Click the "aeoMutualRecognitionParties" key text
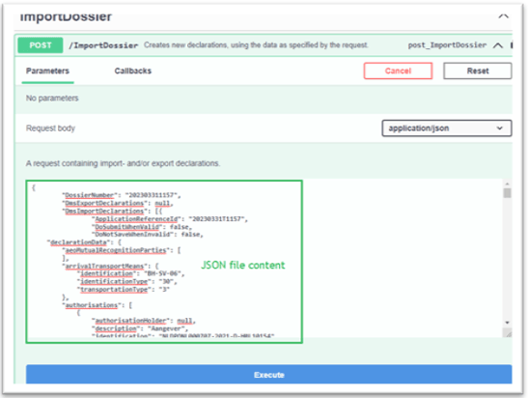The width and height of the screenshot is (528, 398). click(x=116, y=250)
